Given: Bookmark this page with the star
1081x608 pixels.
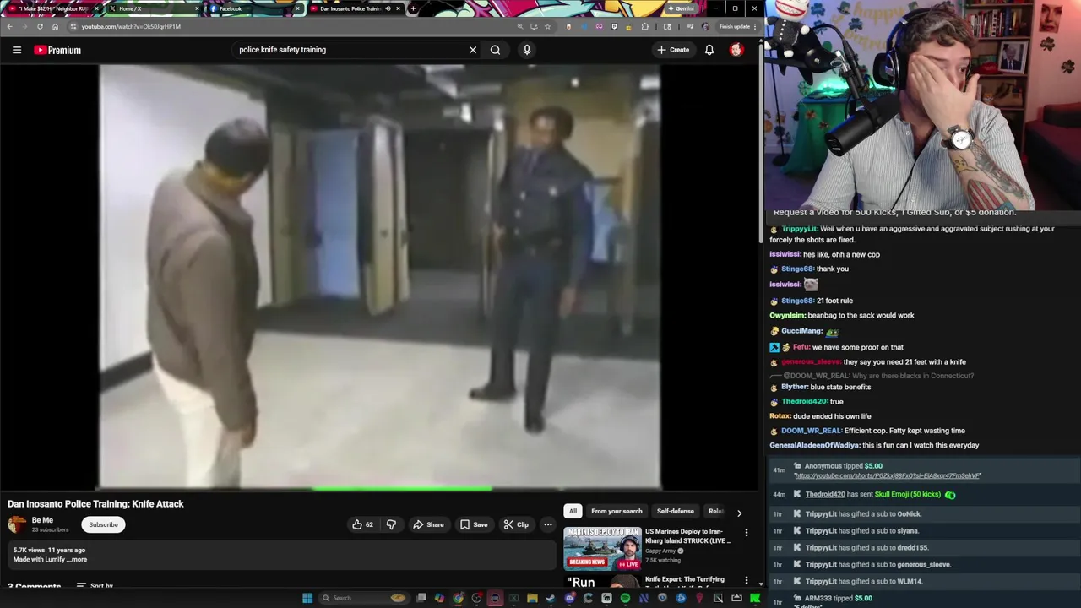Looking at the screenshot, I should tap(547, 26).
